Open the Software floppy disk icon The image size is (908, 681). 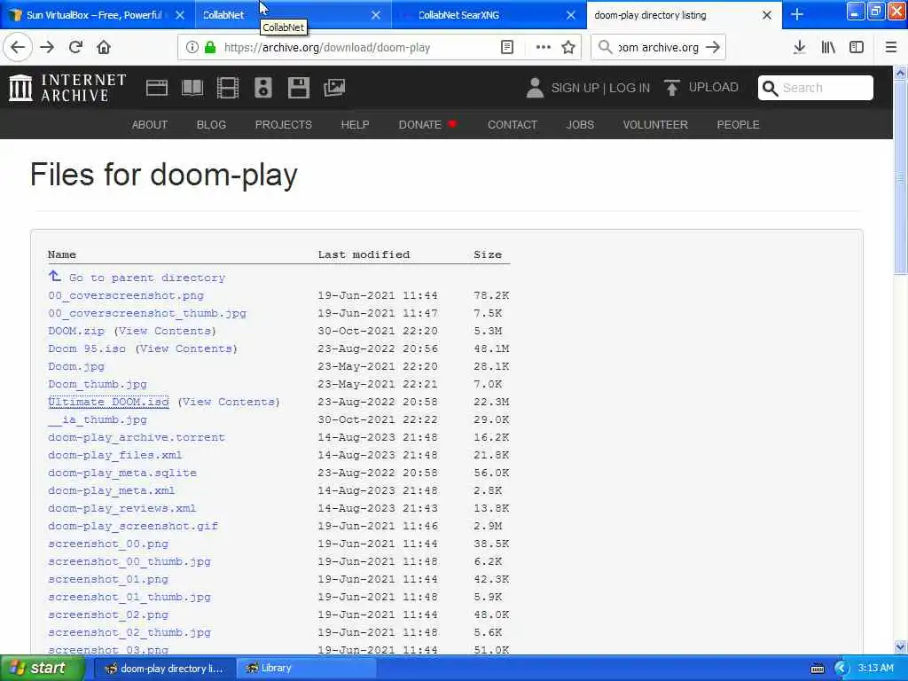click(x=298, y=88)
